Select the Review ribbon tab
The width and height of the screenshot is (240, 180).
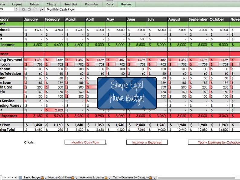(x=126, y=5)
